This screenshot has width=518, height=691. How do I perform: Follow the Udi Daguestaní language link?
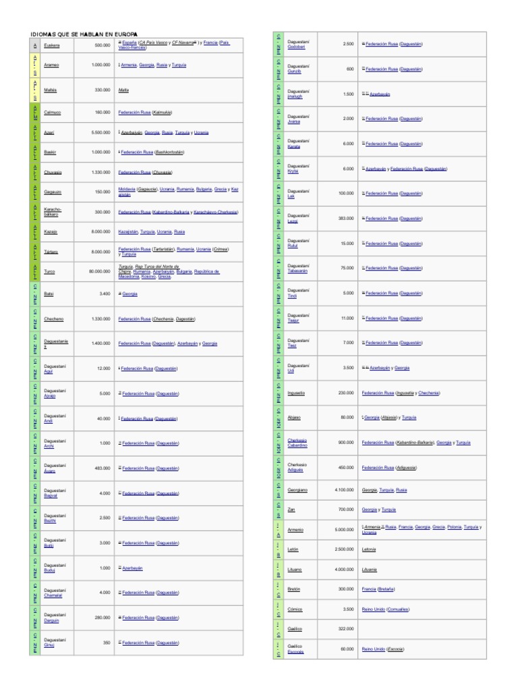click(291, 371)
